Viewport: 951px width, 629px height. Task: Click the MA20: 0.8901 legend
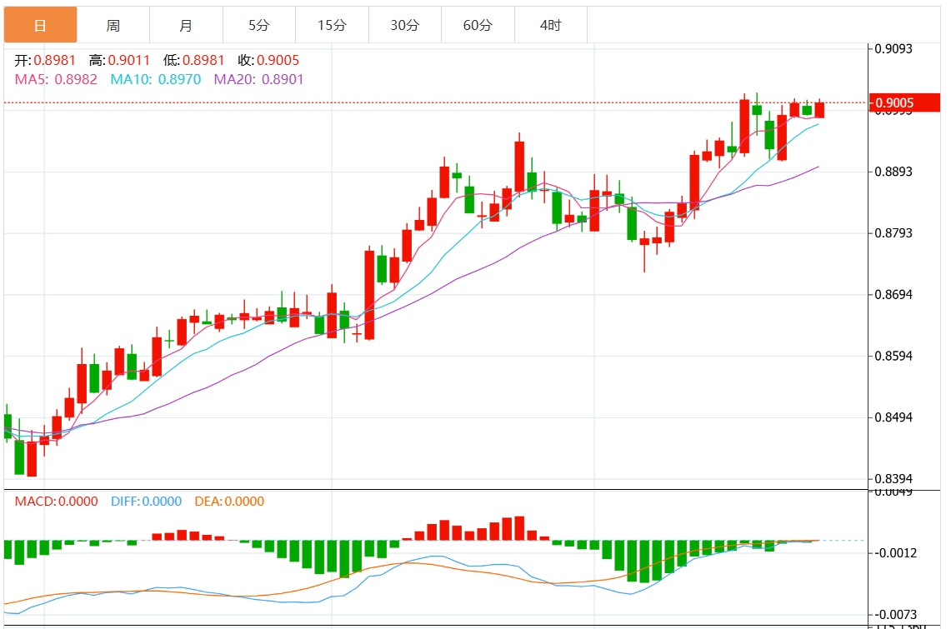[258, 79]
